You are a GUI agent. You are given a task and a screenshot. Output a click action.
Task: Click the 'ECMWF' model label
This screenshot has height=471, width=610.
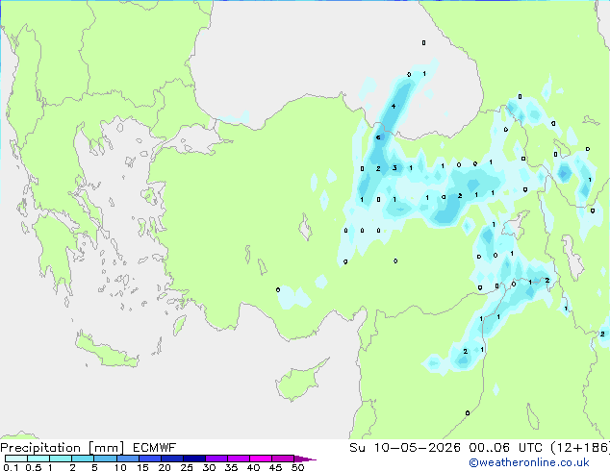click(x=155, y=448)
